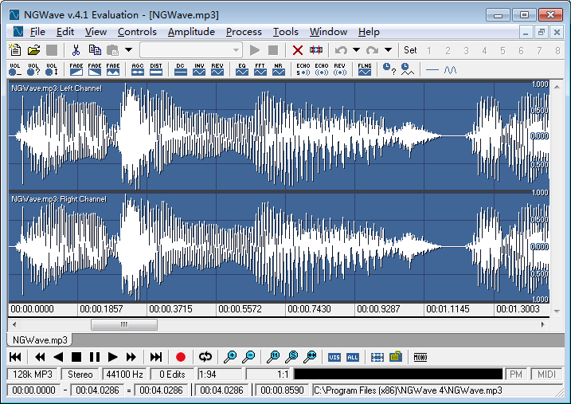Viewport: 571px width, 404px height.
Task: Open the Paste options dropdown arrow
Action: [128, 50]
